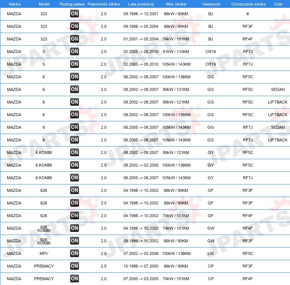Select the date range 09.1999 -> 10.2002
This screenshot has width=290, height=285.
[141, 241]
